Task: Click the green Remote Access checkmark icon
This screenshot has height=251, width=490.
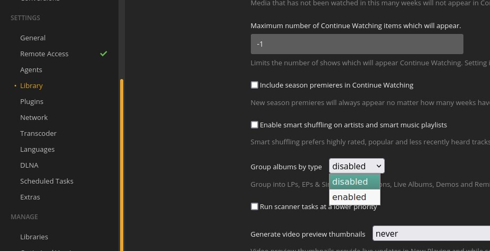Action: 104,54
